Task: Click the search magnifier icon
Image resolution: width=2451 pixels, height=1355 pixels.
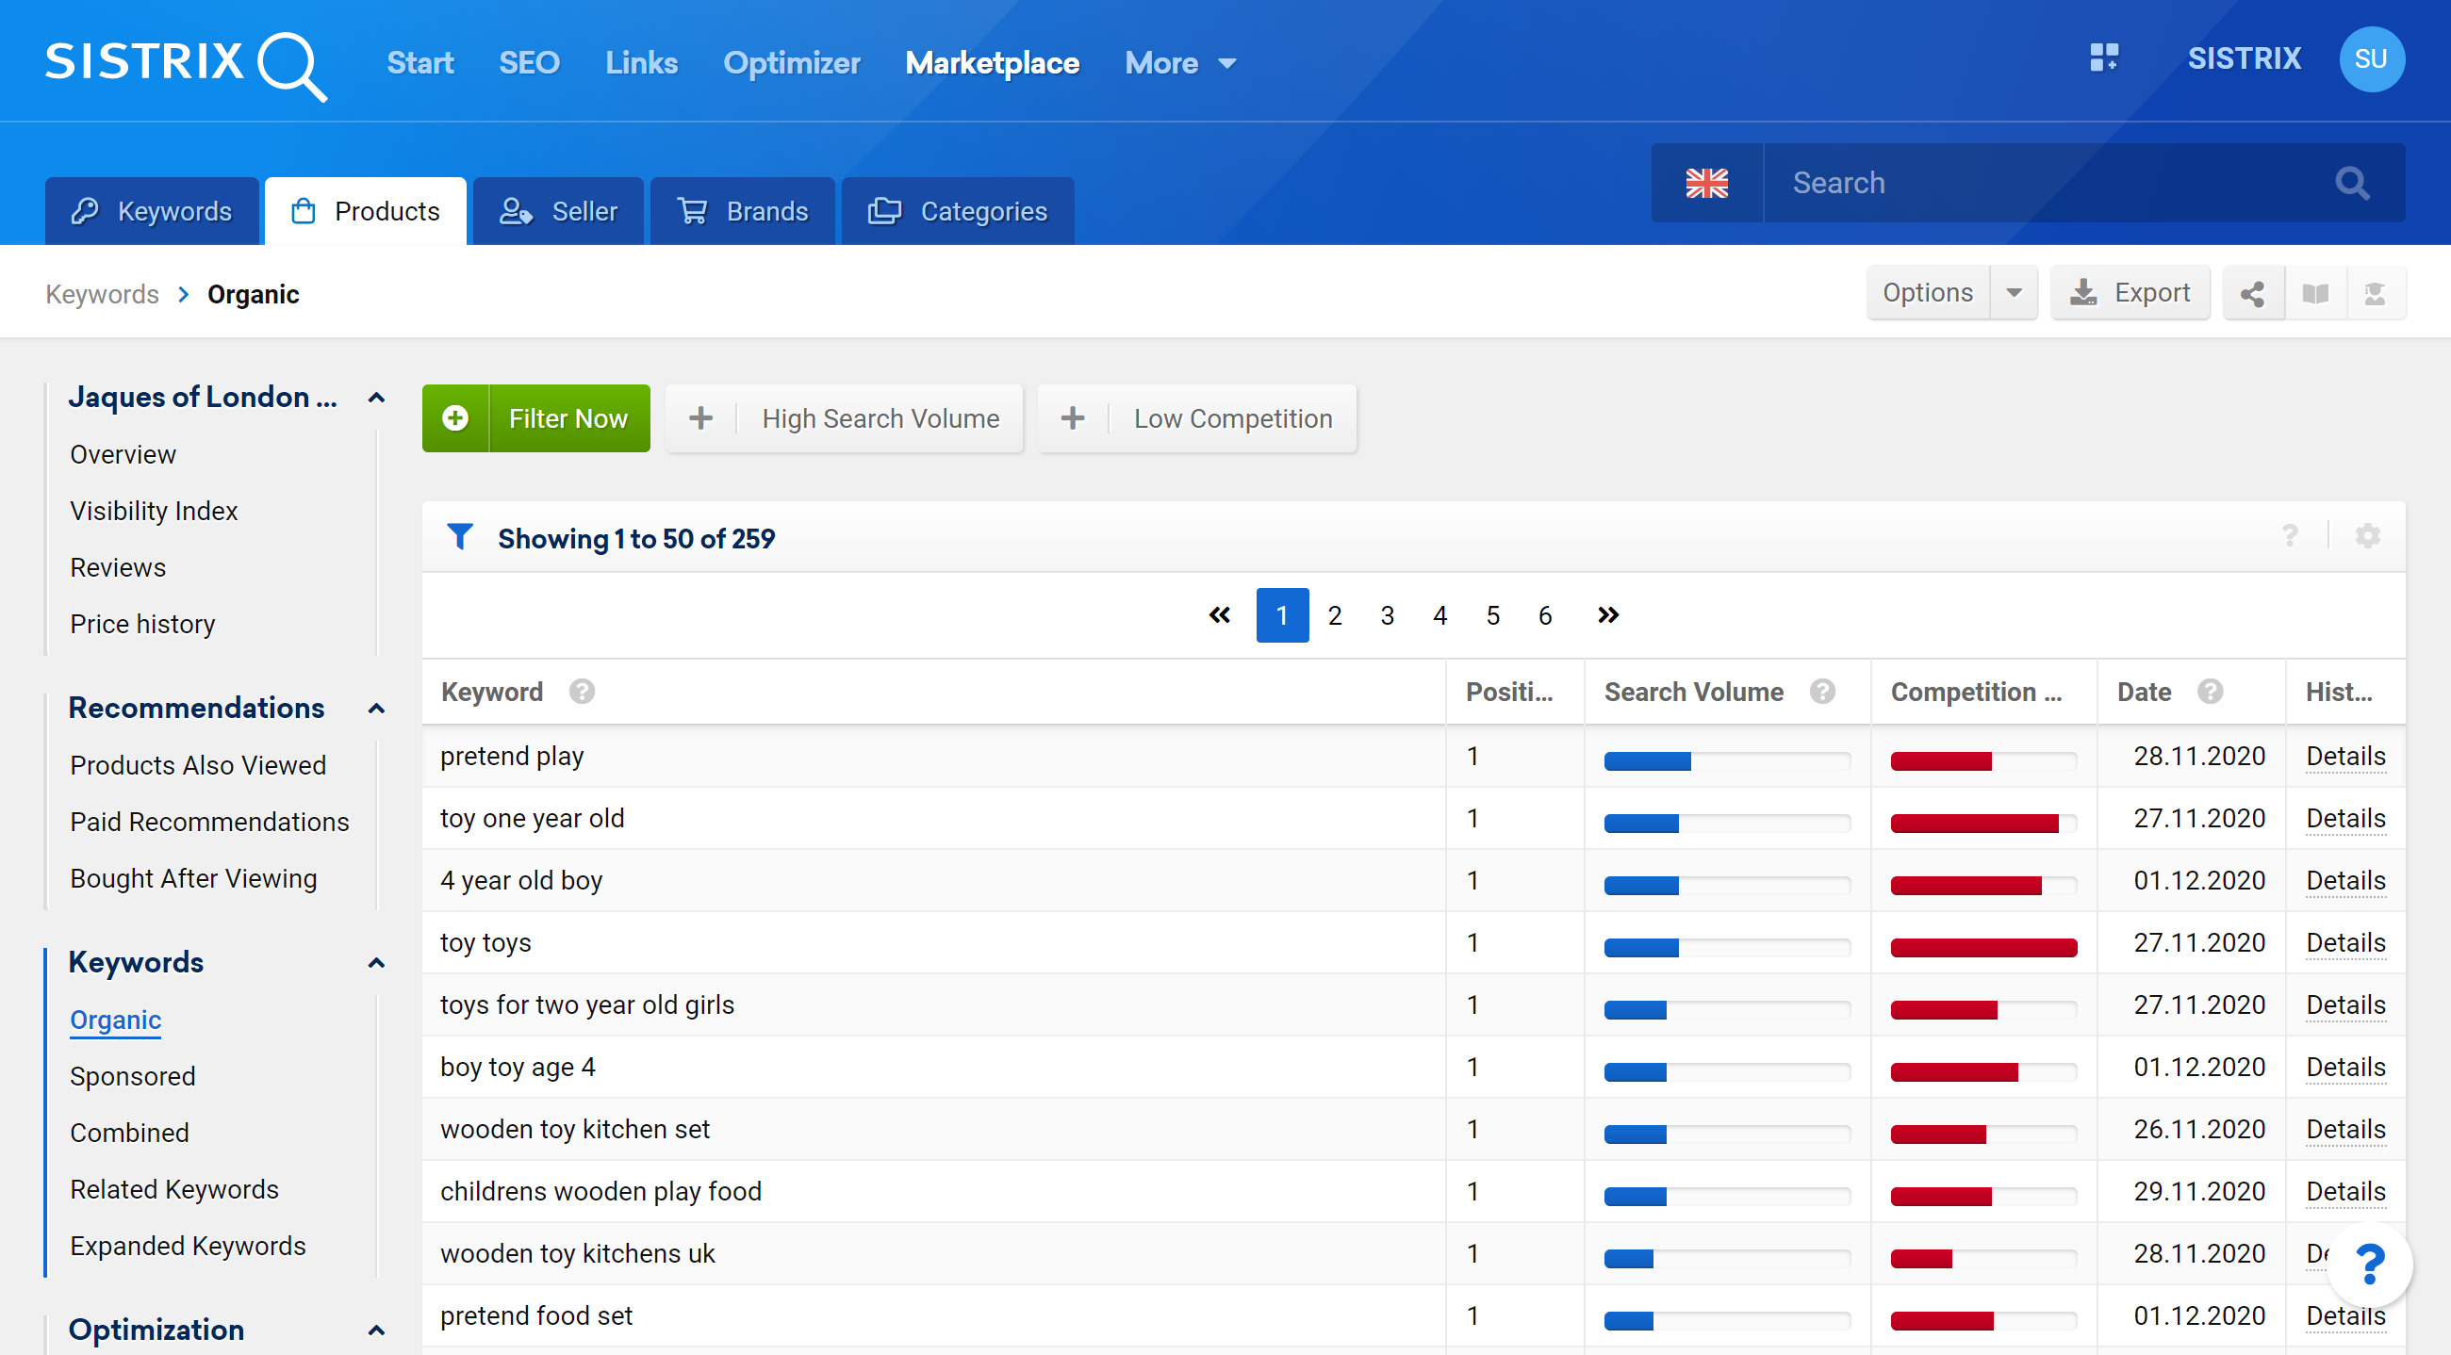Action: (2352, 183)
